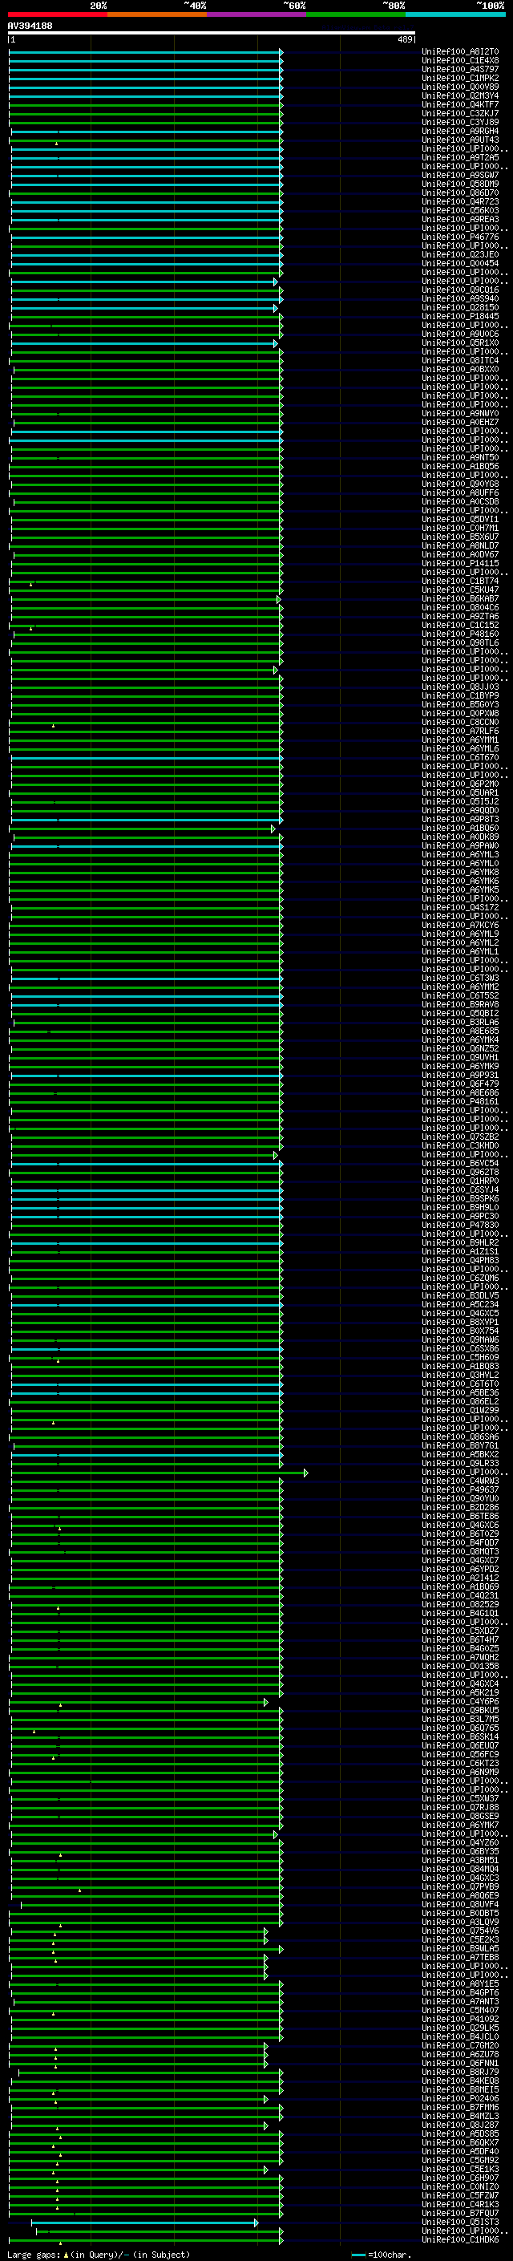The height and width of the screenshot is (2261, 513).
Task: Click the Large gaps legend text
Action: pyautogui.click(x=97, y=2255)
